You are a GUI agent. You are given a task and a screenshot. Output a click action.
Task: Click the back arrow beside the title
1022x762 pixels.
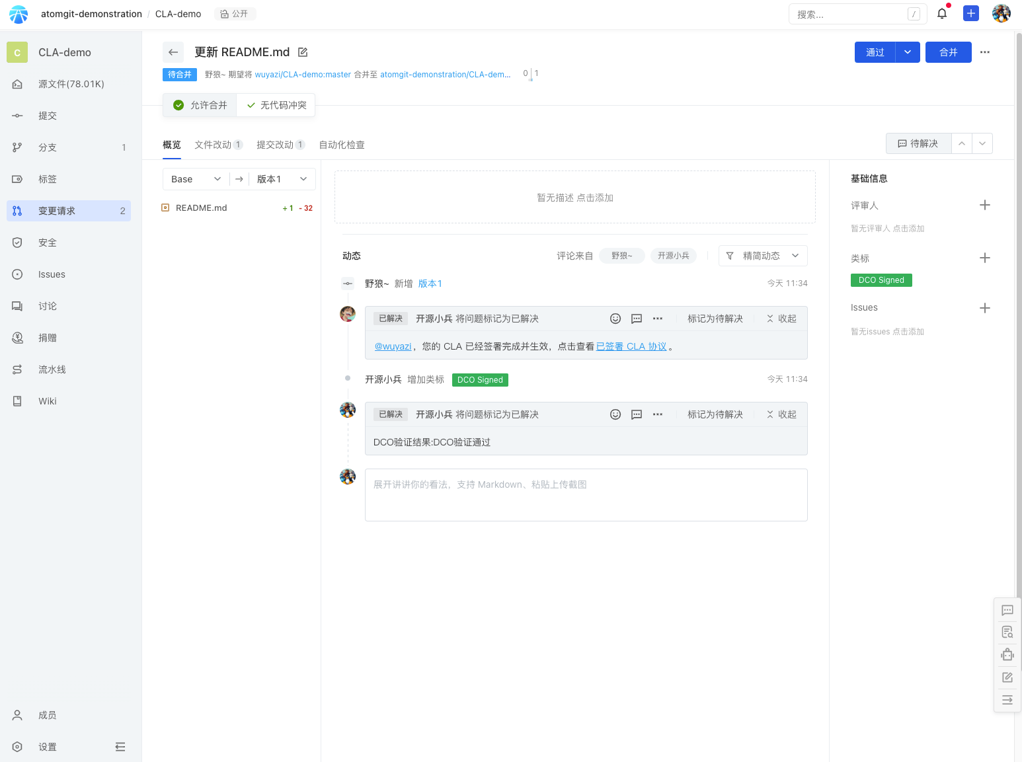tap(173, 52)
